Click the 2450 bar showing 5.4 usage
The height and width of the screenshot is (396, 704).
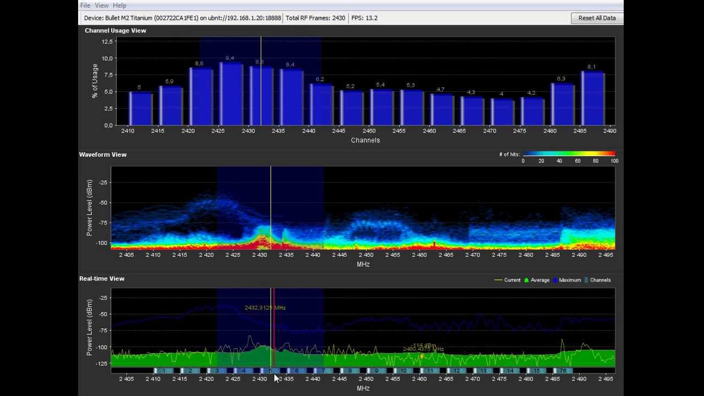(382, 108)
